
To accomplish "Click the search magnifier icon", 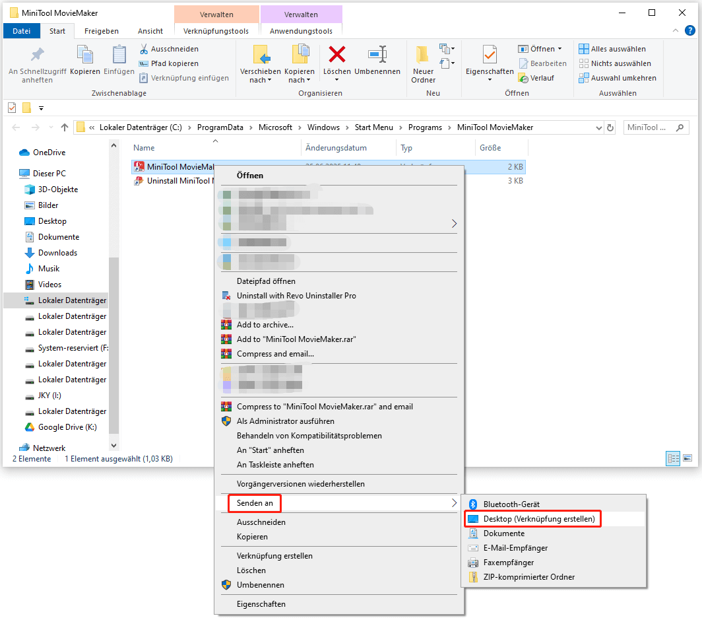I will tap(680, 127).
